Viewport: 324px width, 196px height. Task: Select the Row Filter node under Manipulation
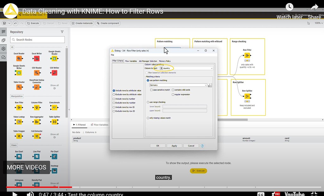(x=19, y=107)
